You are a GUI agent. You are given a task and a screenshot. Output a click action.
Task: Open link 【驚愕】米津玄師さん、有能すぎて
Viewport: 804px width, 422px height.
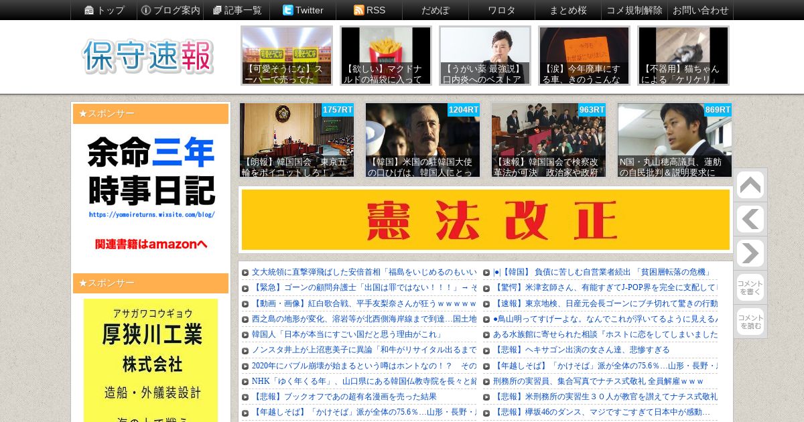605,287
